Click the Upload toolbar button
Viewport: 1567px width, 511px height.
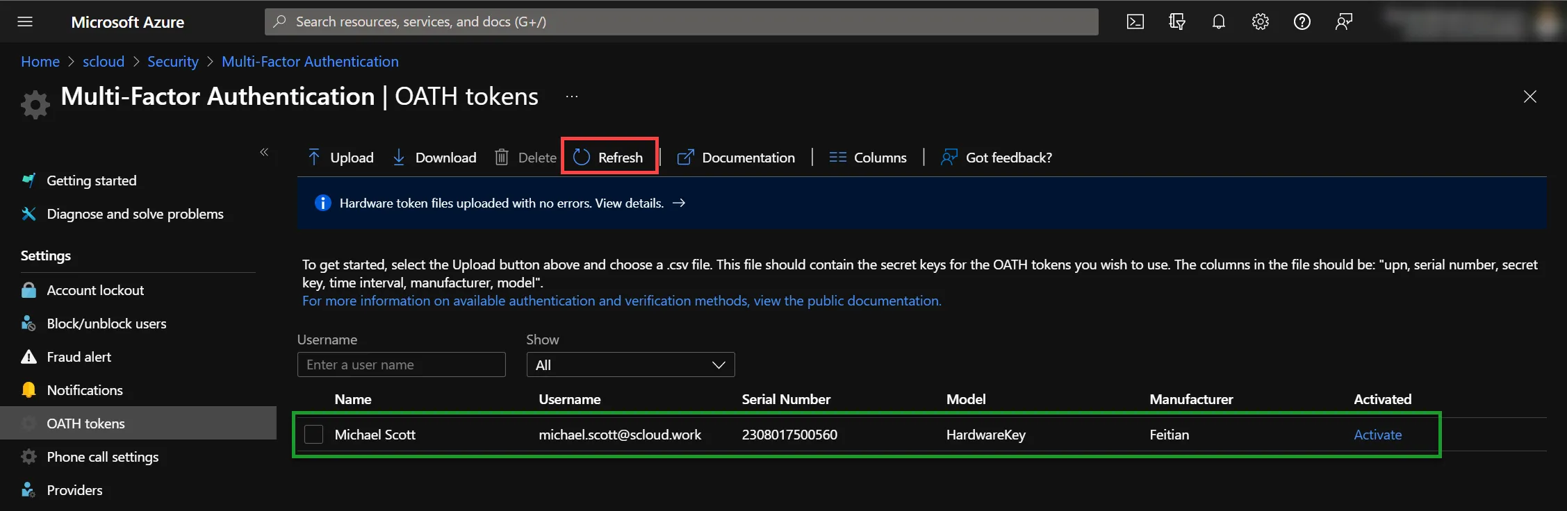coord(341,158)
